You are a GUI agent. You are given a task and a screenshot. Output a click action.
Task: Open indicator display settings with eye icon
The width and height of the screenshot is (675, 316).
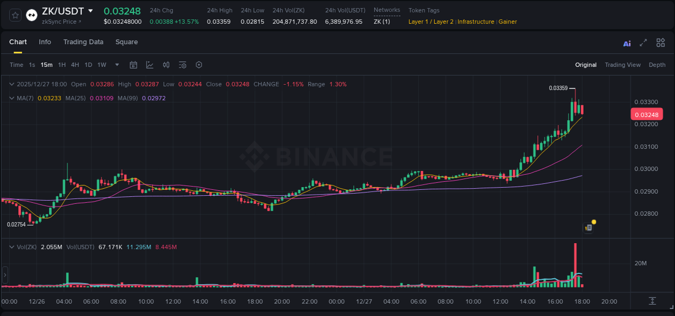pyautogui.click(x=182, y=65)
